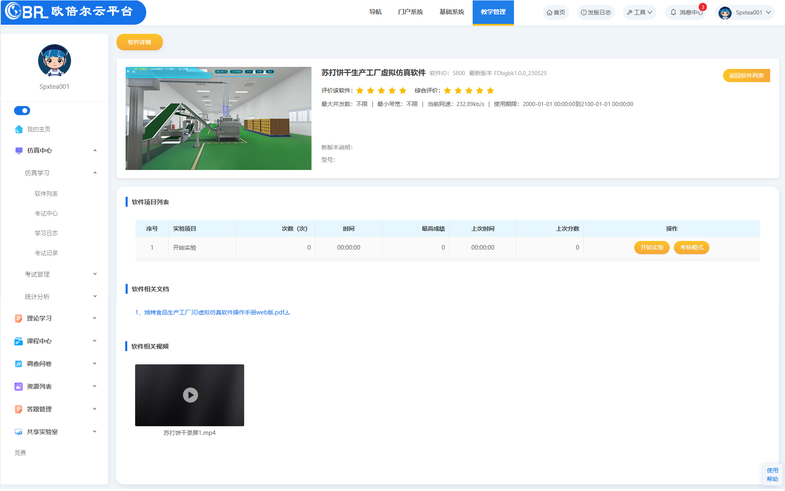Click the notification bell icon
This screenshot has height=491, width=785.
(673, 12)
